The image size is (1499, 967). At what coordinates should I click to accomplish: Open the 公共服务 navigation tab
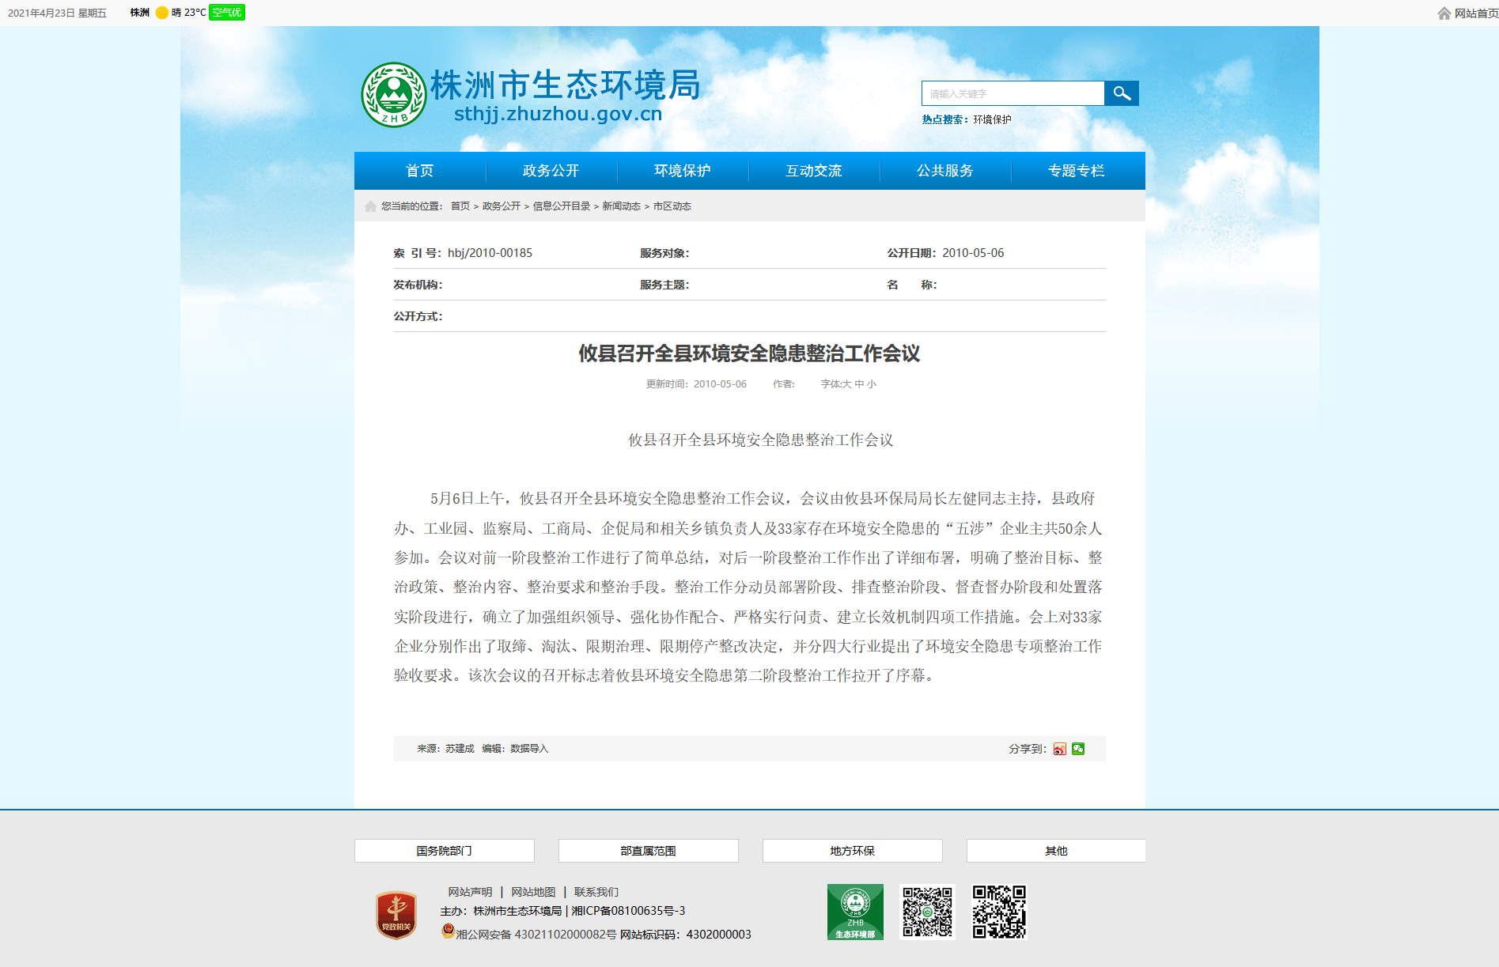(945, 171)
